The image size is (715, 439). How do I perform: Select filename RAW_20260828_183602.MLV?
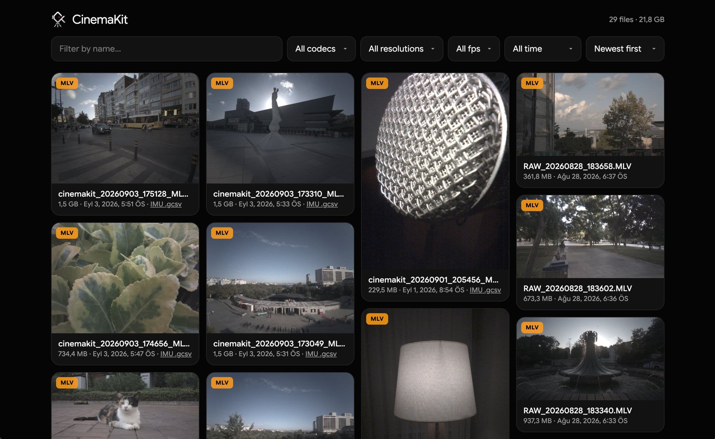pyautogui.click(x=578, y=289)
